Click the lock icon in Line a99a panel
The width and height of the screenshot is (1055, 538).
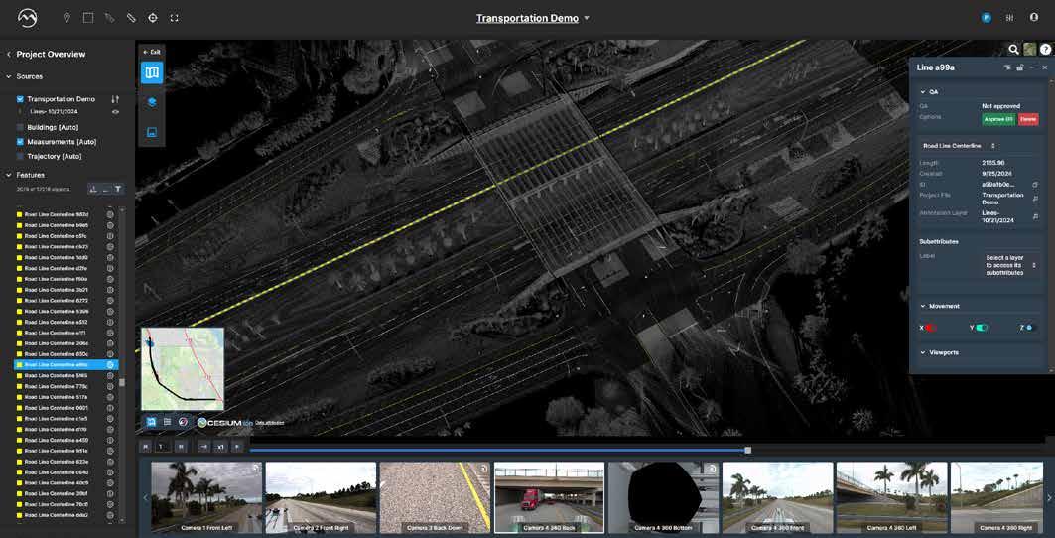click(x=1020, y=67)
